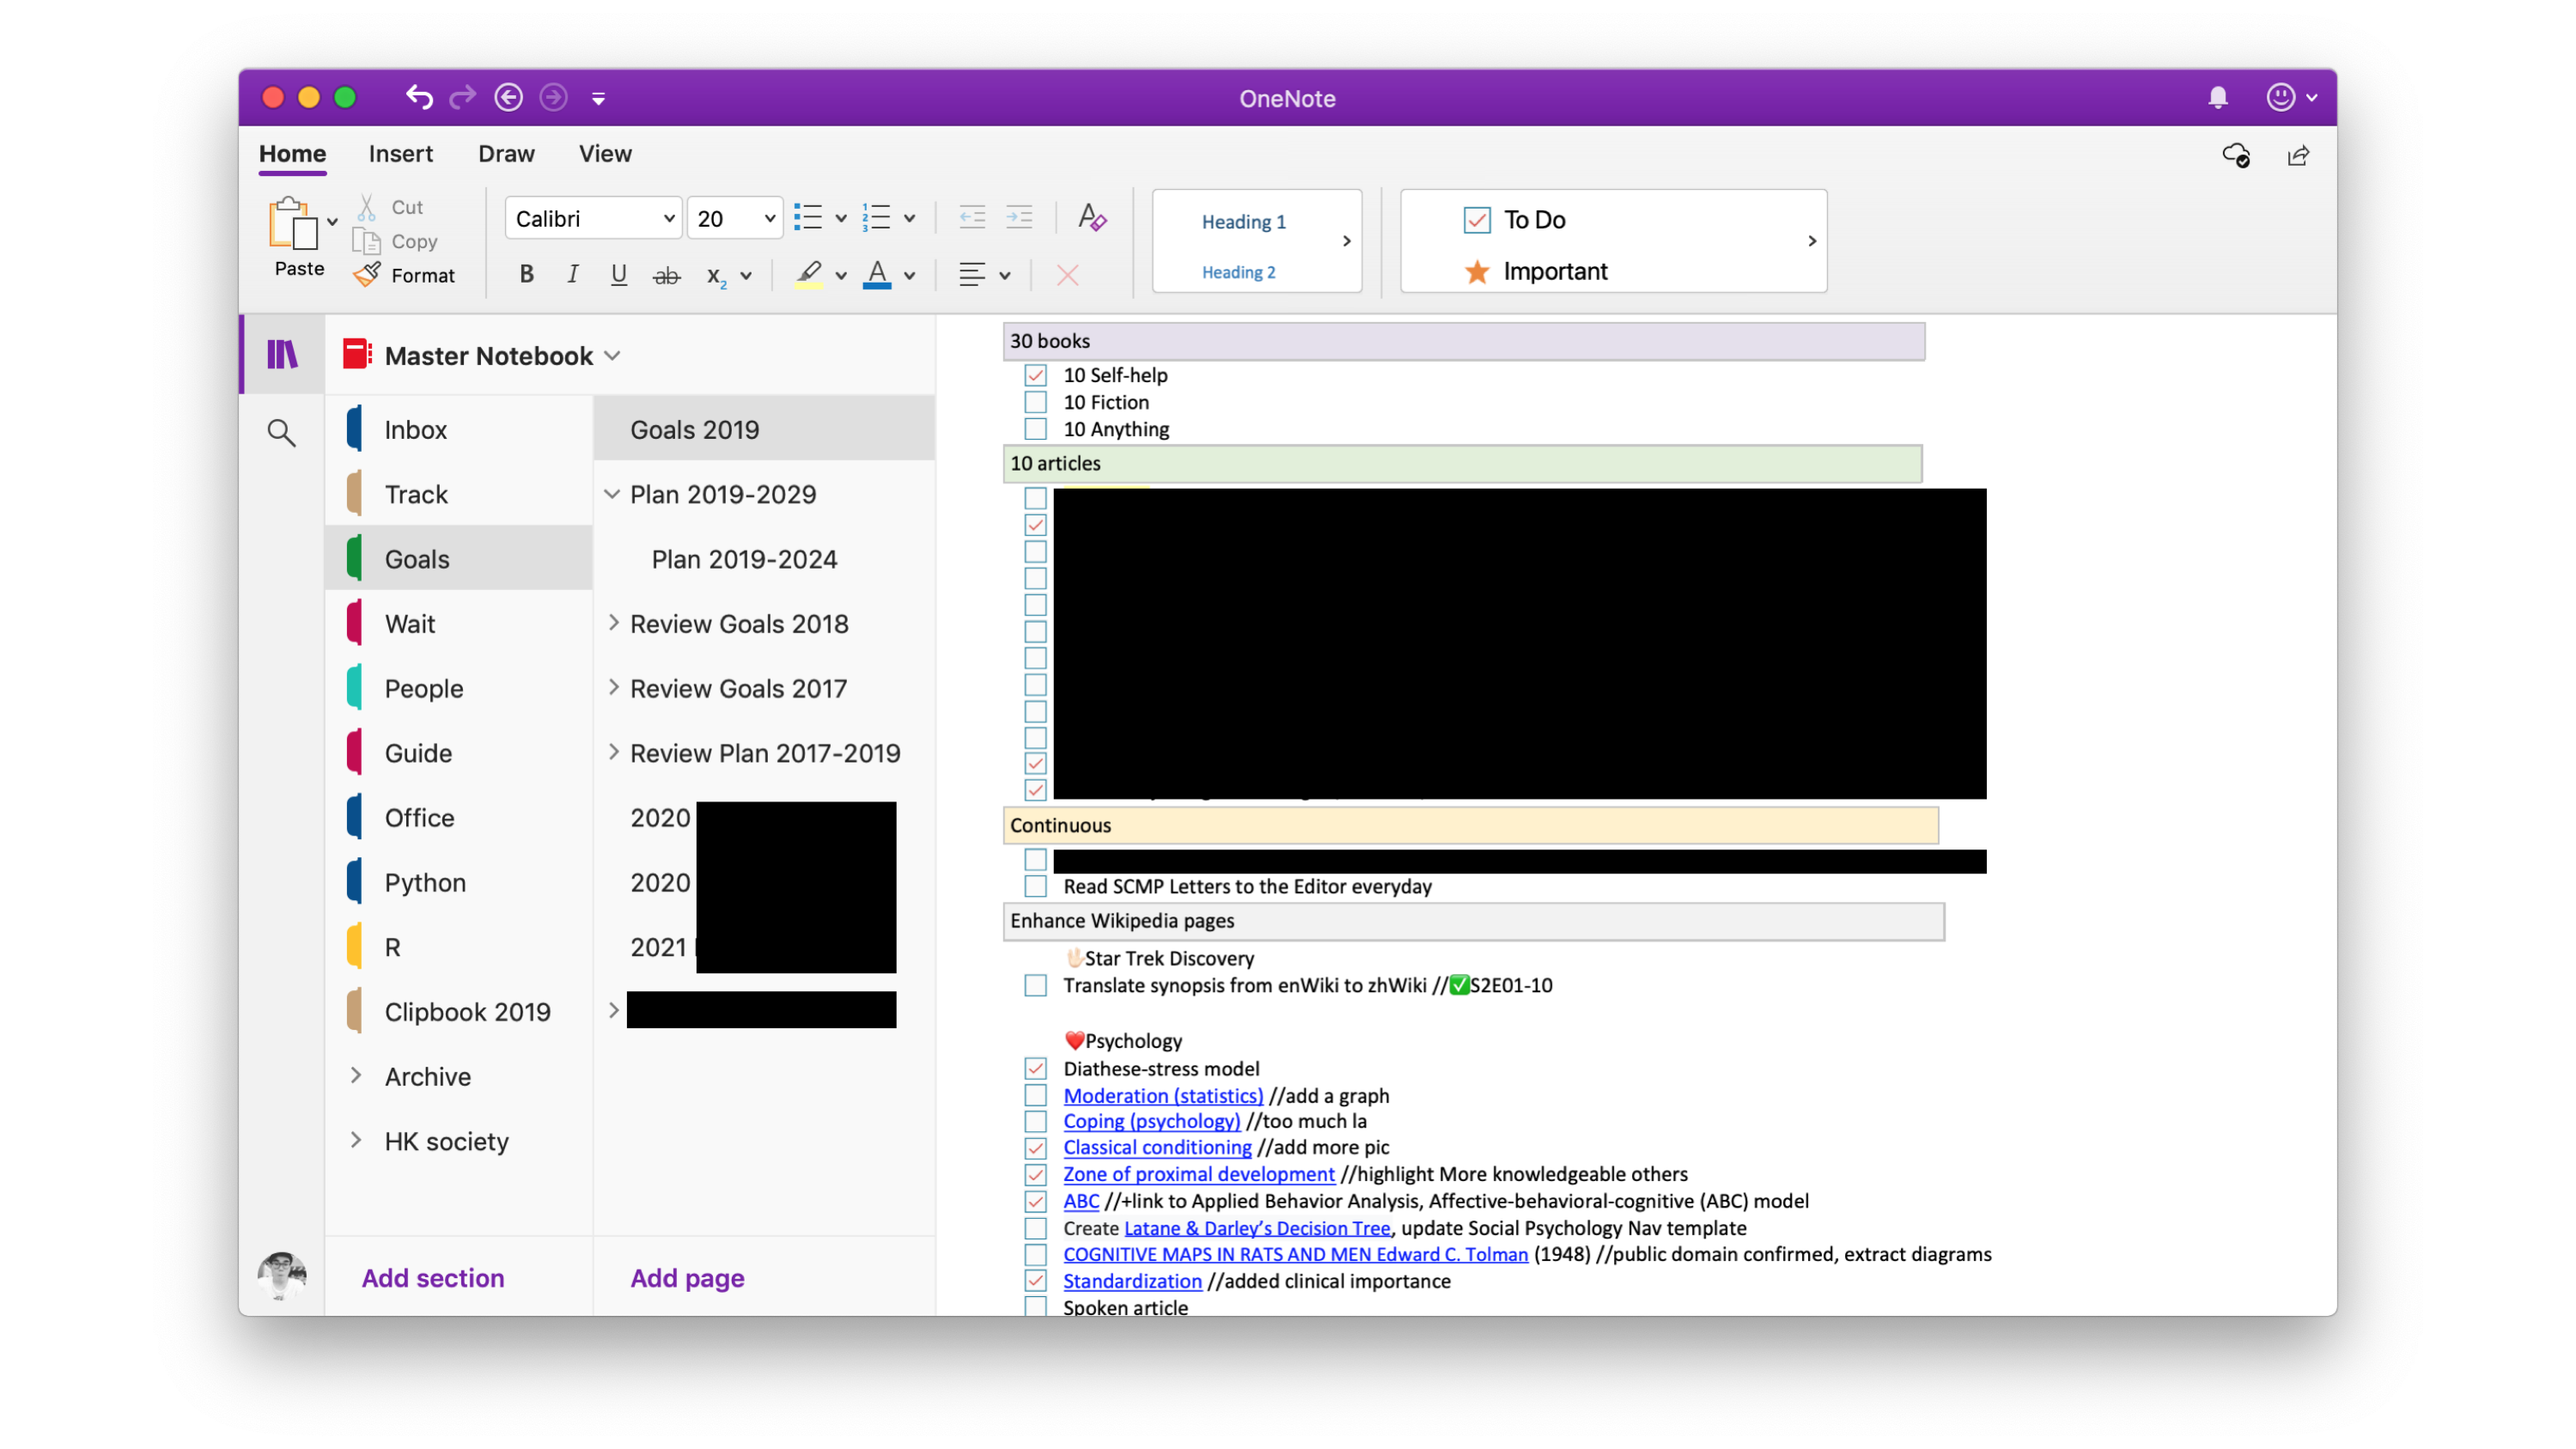Apply strikethrough formatting icon
The image size is (2576, 1449).
[x=666, y=275]
